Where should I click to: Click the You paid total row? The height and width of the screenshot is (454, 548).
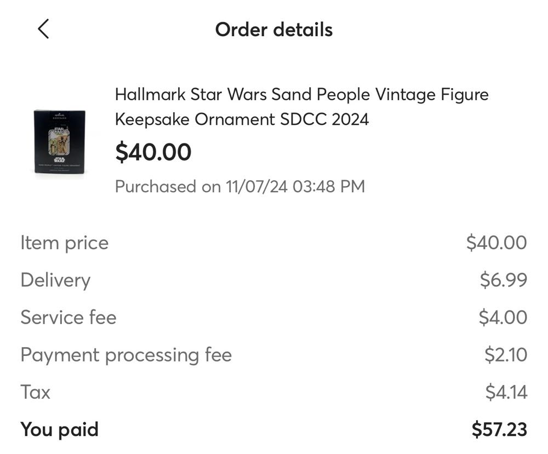[x=58, y=429]
